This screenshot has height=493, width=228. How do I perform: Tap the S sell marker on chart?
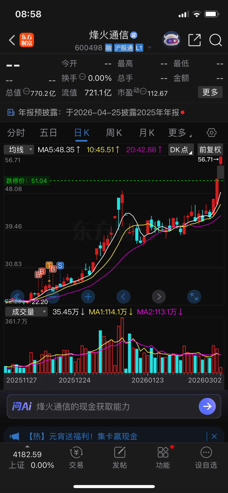click(60, 265)
